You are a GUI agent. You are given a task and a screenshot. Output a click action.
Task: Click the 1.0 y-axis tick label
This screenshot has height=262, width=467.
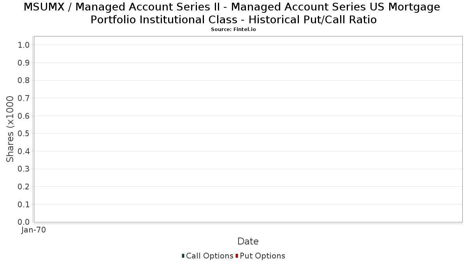pos(24,45)
